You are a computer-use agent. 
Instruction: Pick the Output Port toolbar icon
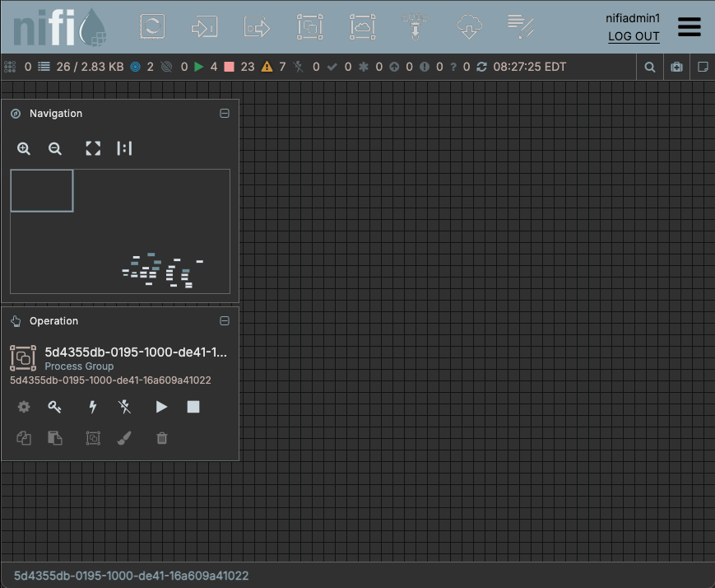[257, 26]
